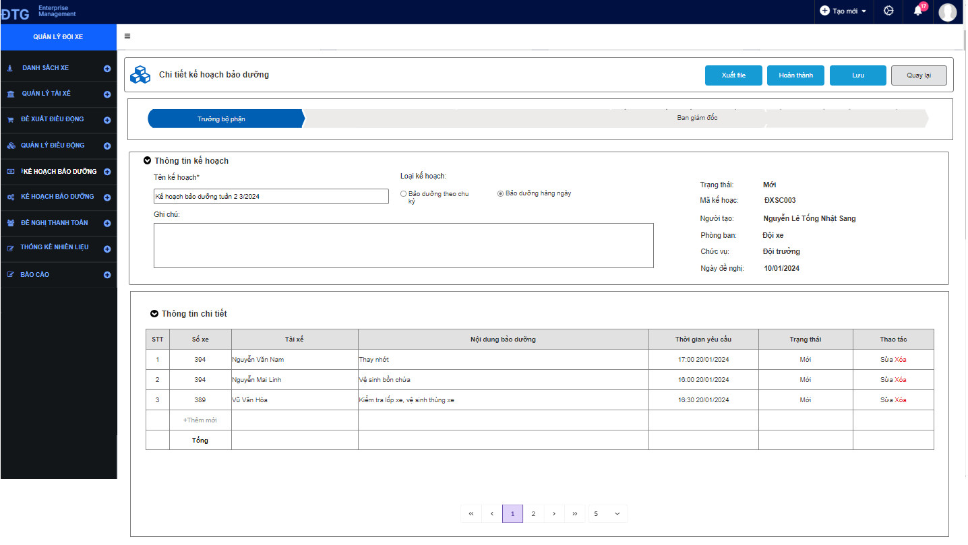Focus the Tên kế hoạch input field
Viewport: 968px width, 545px height.
[x=271, y=196]
